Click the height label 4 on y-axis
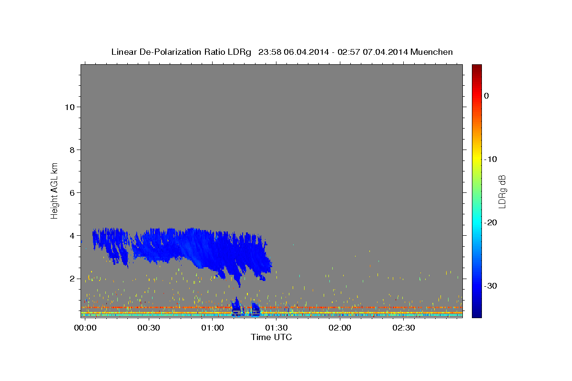 pyautogui.click(x=71, y=236)
